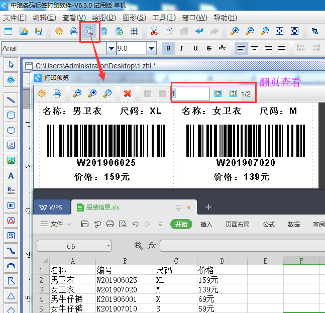Screen dimensions: 325x313
Task: Open the font size 9.0 dropdown
Action: (x=151, y=48)
